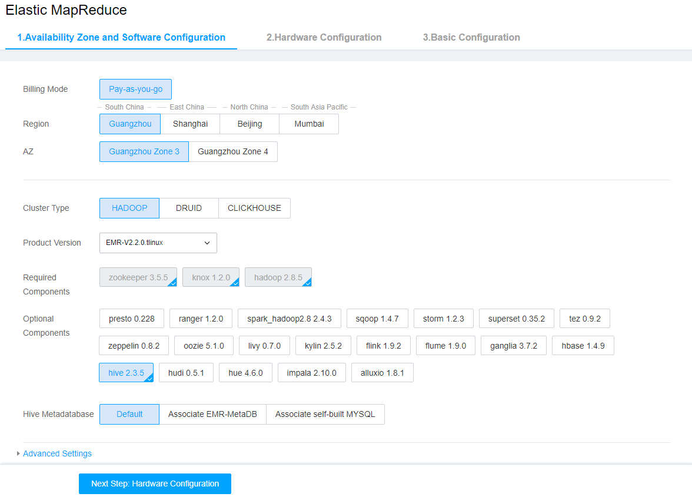Enable the storm 1.2.3 component
The height and width of the screenshot is (500, 692).
pos(443,319)
